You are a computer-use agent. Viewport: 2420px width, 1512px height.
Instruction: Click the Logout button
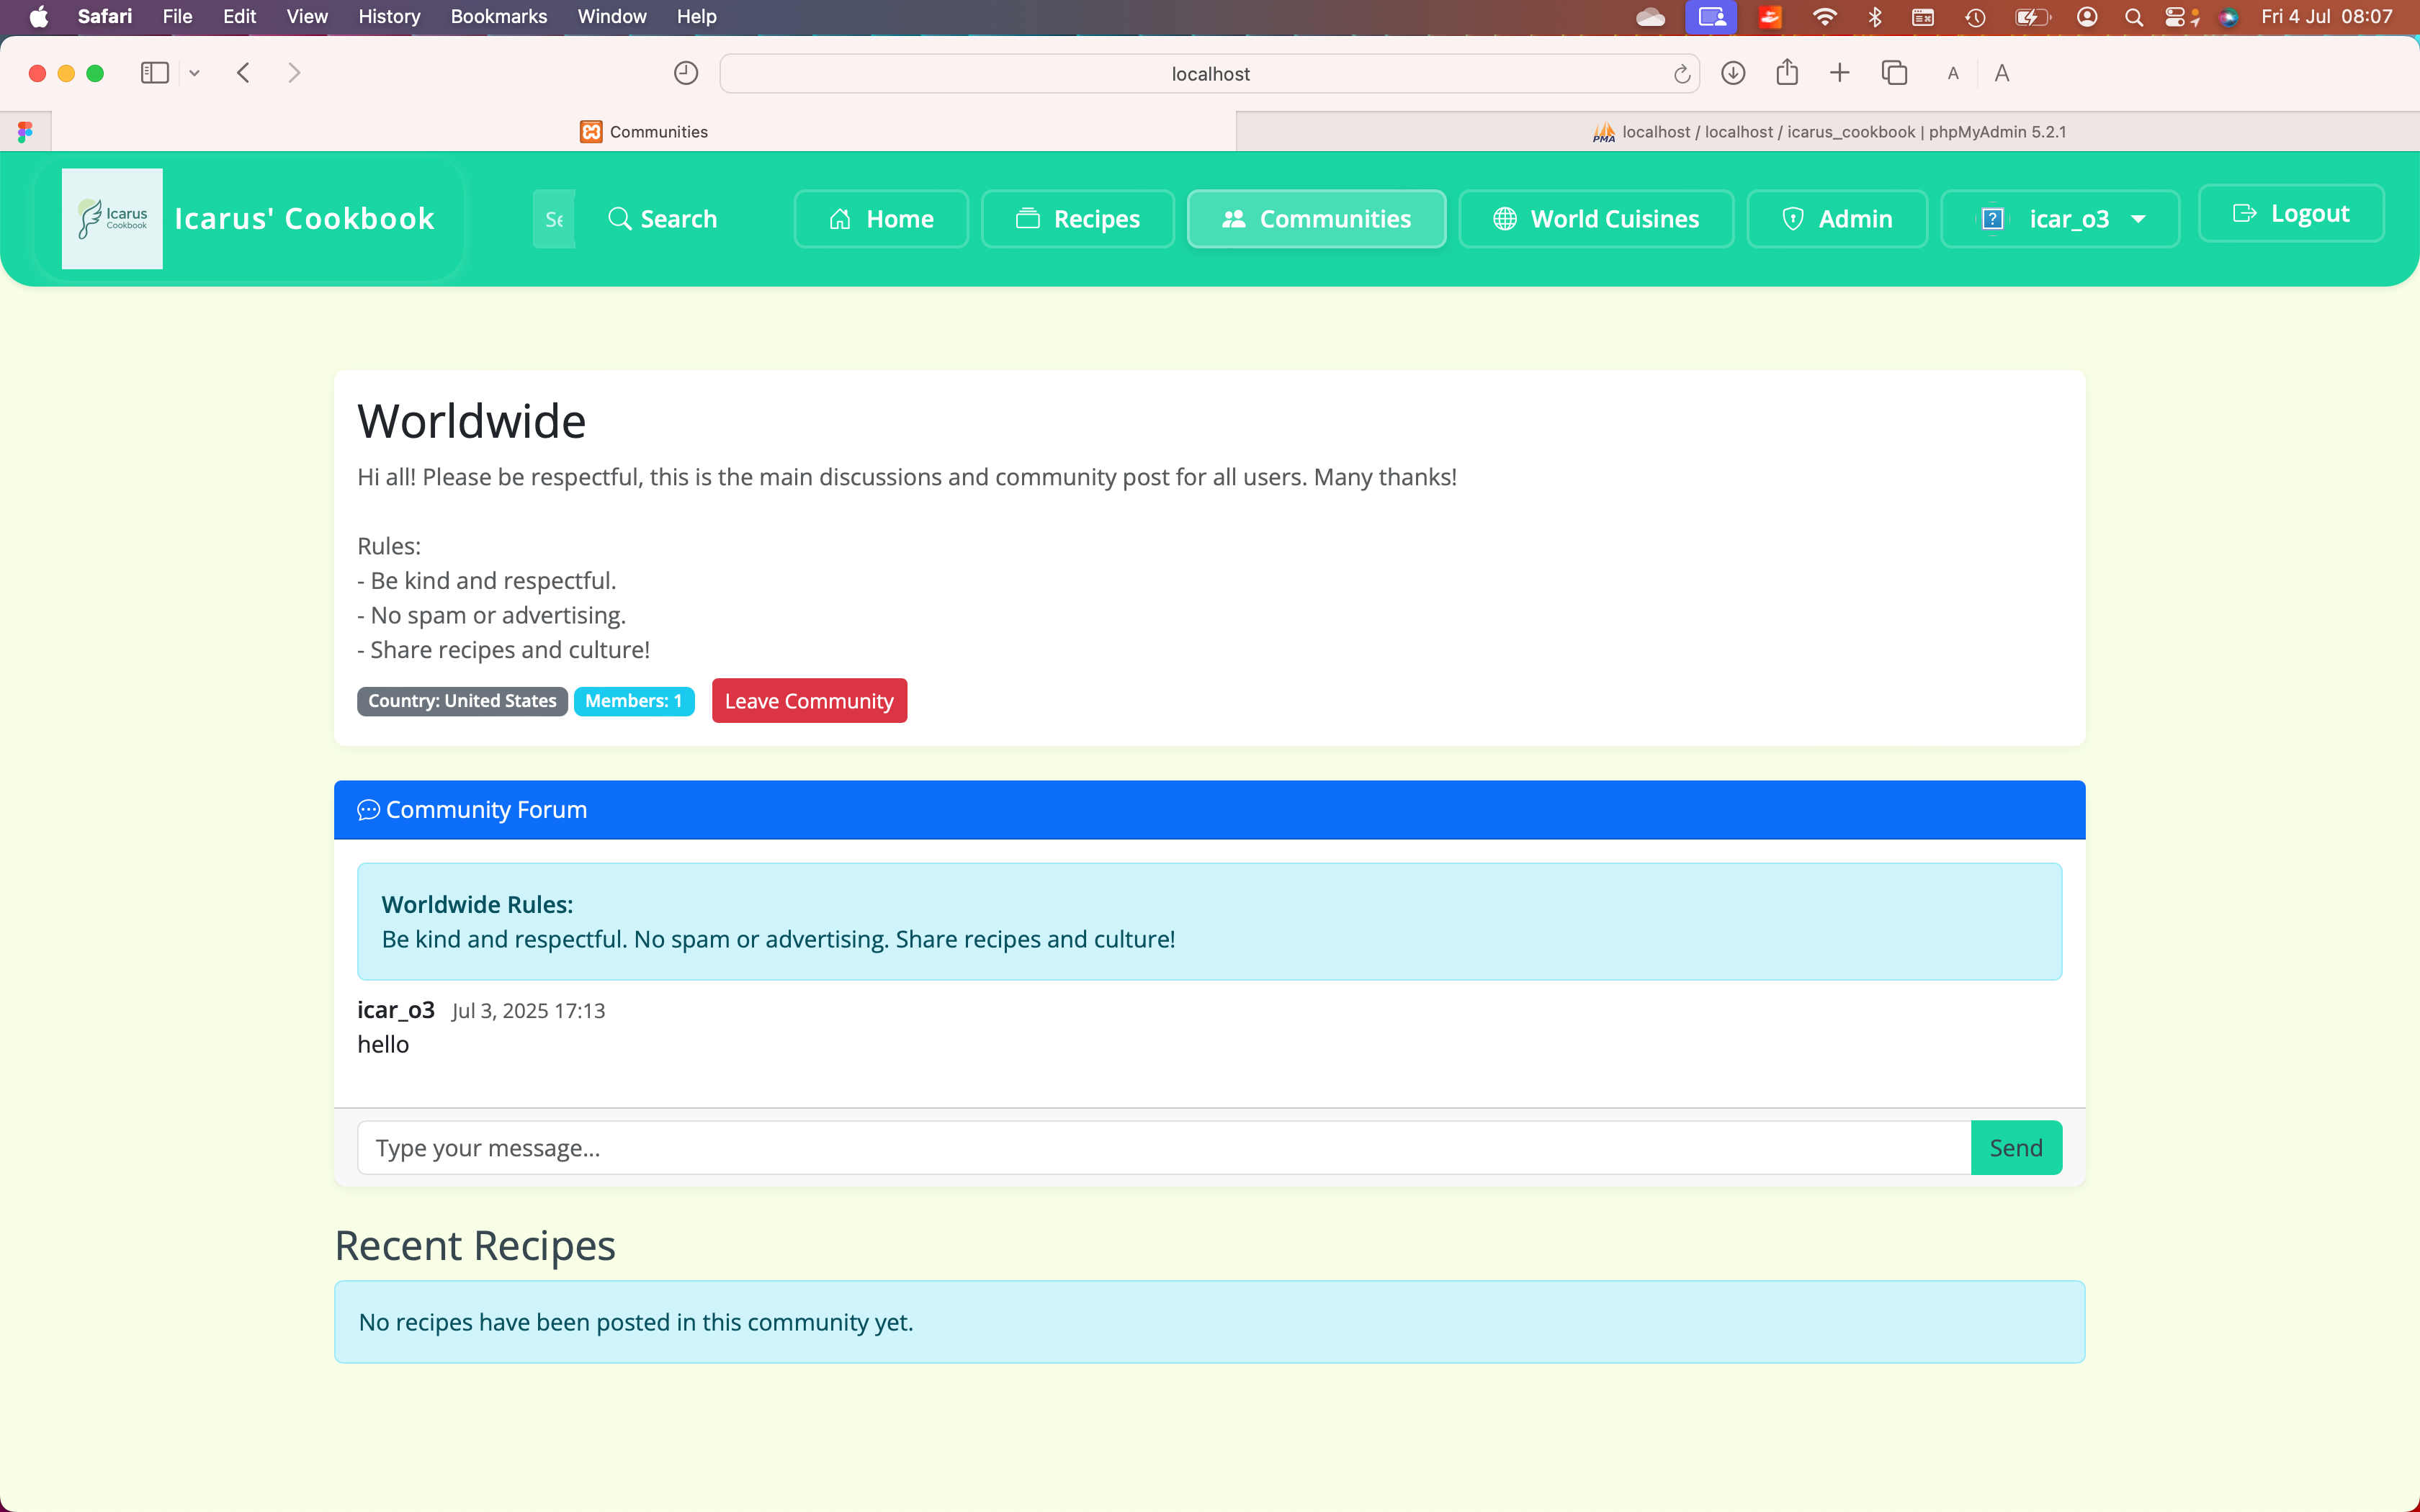pyautogui.click(x=2291, y=212)
